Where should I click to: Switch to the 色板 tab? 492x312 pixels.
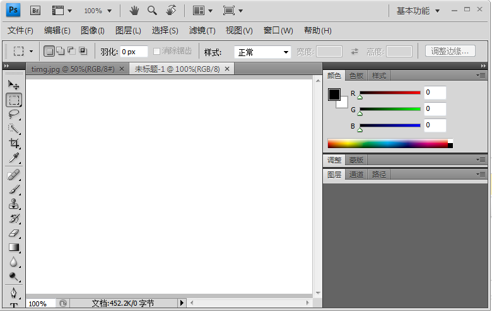pyautogui.click(x=356, y=76)
